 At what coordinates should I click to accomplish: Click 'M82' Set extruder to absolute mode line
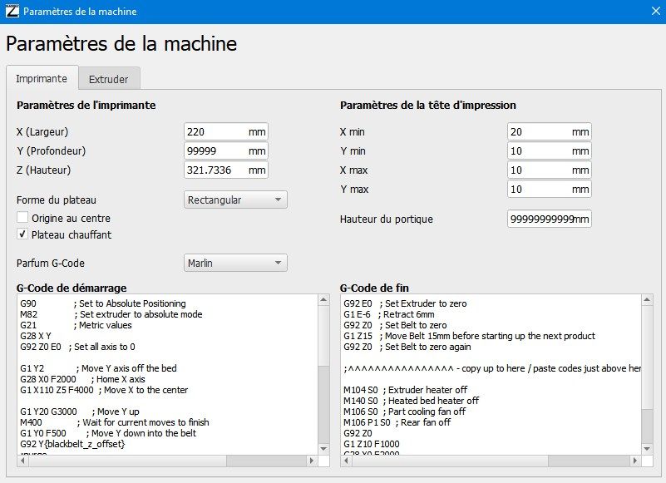(x=111, y=315)
